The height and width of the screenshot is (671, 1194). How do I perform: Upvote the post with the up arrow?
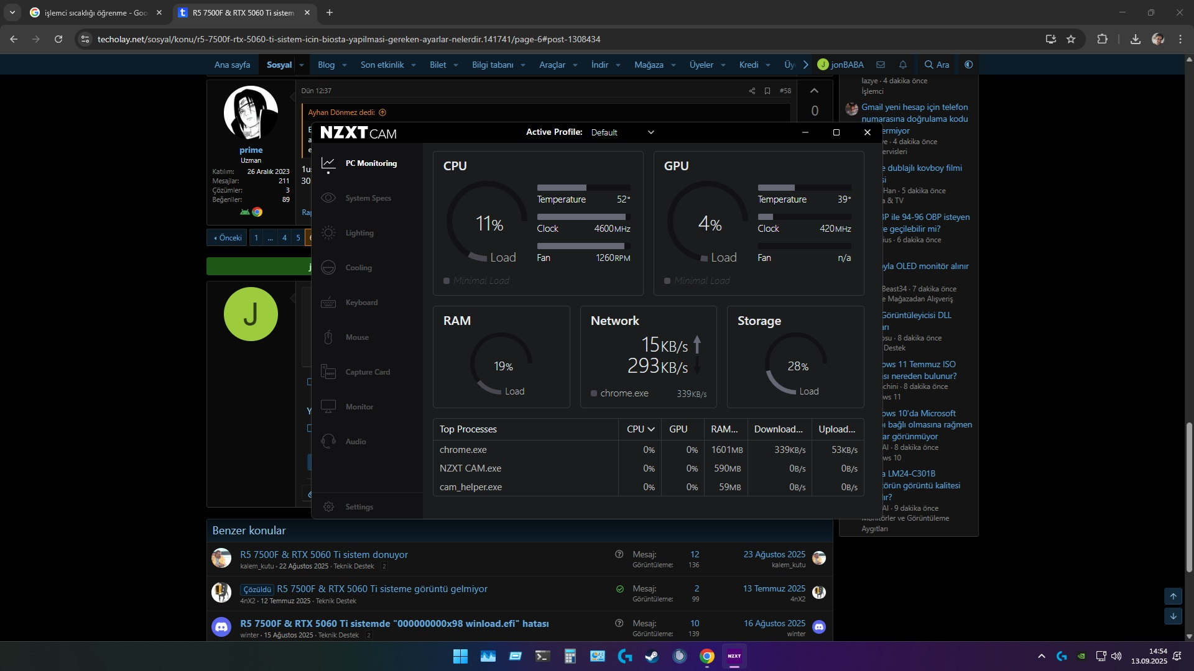click(x=814, y=91)
